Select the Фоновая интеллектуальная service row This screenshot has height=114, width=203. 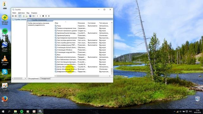click(82, 57)
